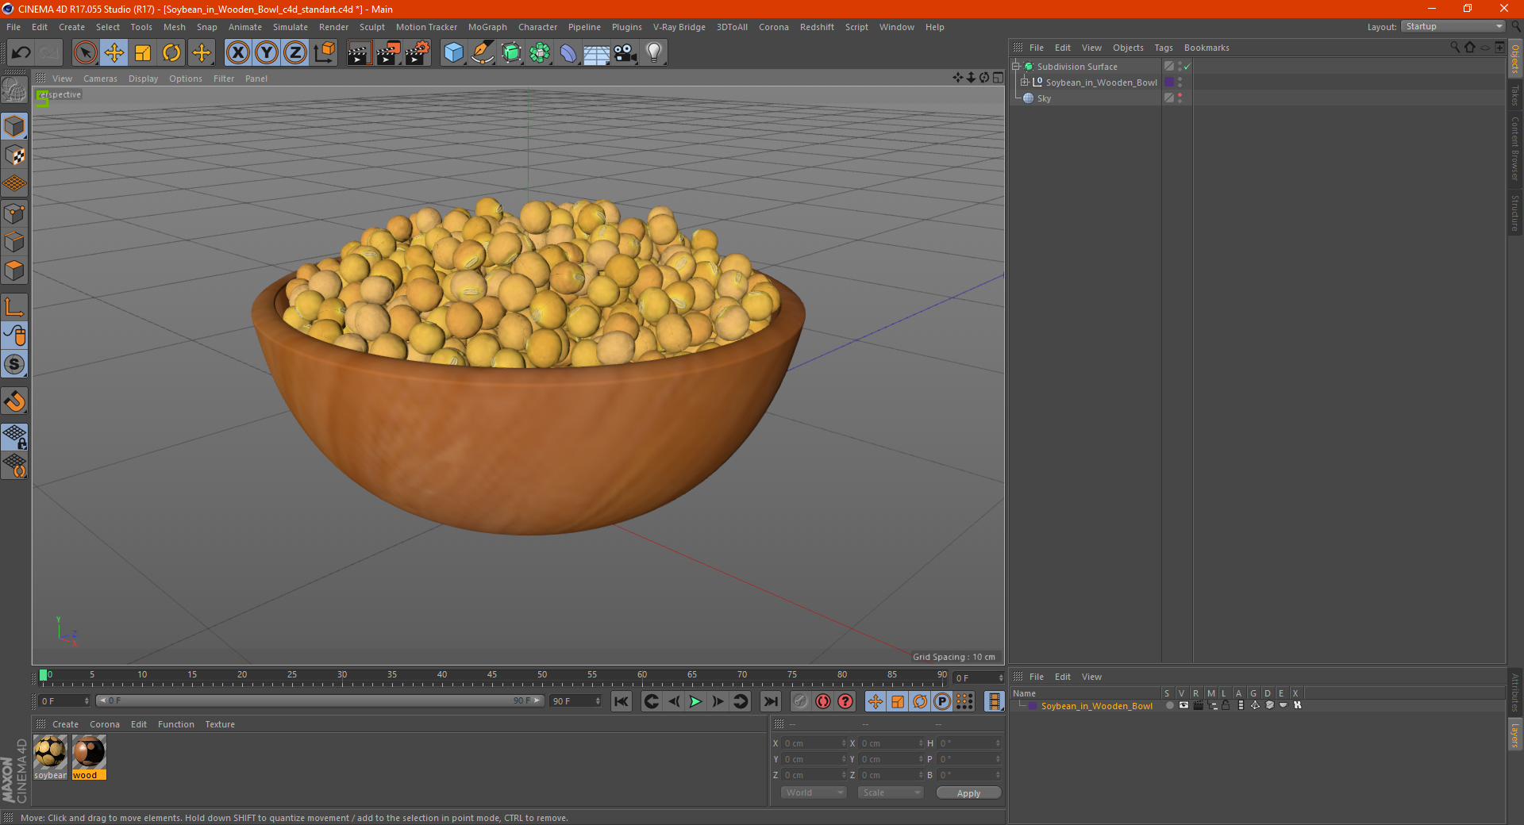Select Edges mode icon
The height and width of the screenshot is (825, 1524).
pos(14,242)
